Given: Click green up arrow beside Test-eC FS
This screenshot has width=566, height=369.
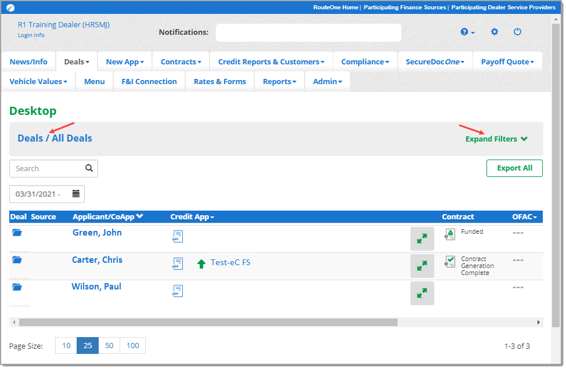Looking at the screenshot, I should [x=201, y=264].
